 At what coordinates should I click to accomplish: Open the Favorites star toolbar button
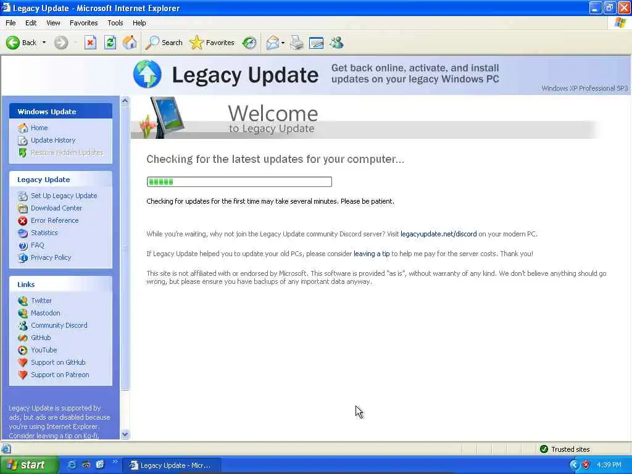212,43
